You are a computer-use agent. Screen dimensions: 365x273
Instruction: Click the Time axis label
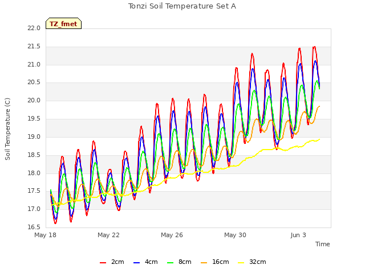point(322,244)
